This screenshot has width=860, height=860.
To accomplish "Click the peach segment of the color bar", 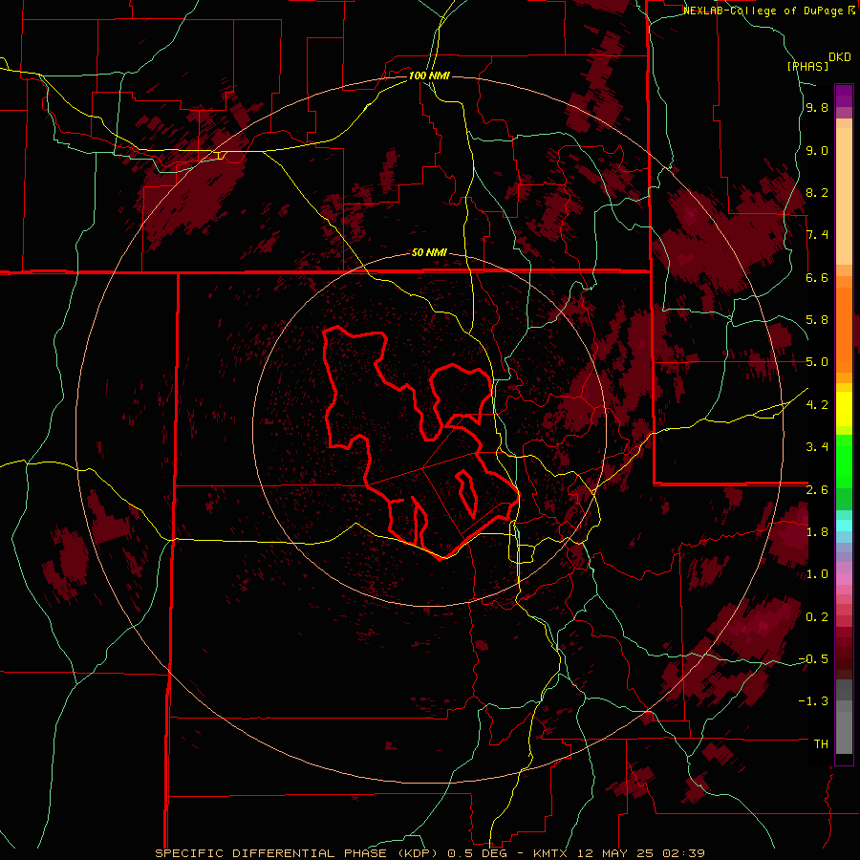I will click(844, 198).
